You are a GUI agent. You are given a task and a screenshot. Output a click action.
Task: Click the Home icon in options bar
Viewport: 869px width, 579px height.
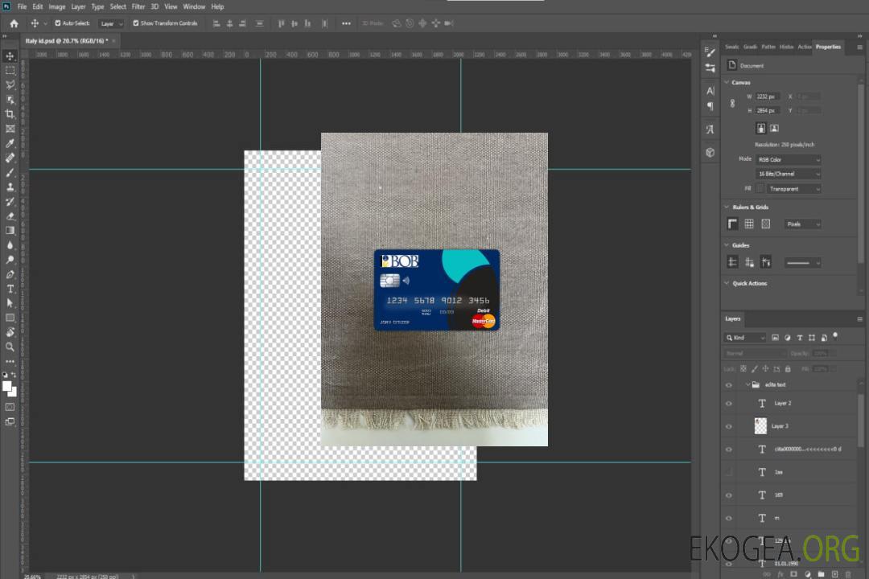click(14, 23)
